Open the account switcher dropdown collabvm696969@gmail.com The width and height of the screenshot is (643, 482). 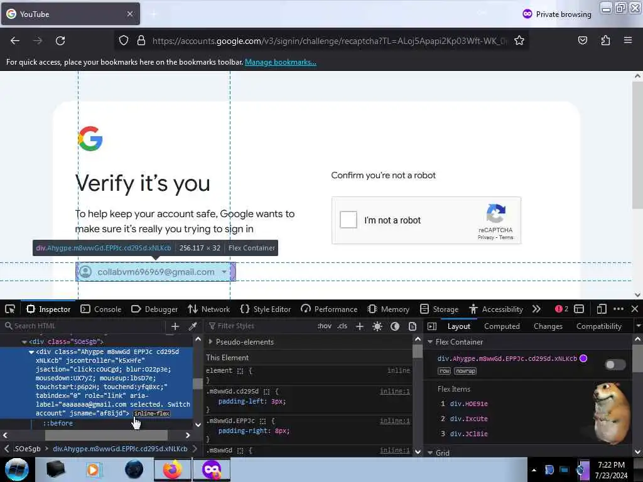point(156,272)
